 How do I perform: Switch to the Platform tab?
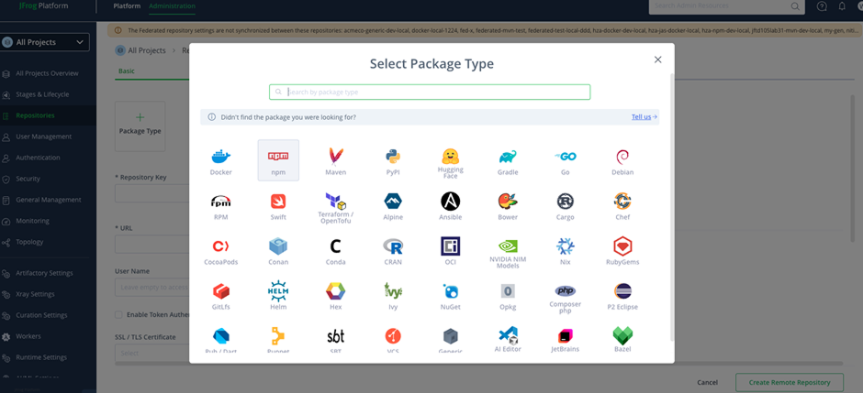pos(127,6)
